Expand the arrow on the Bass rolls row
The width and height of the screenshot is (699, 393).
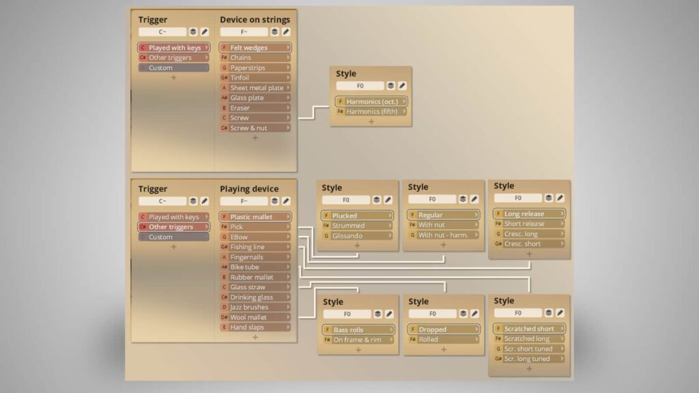pos(390,330)
